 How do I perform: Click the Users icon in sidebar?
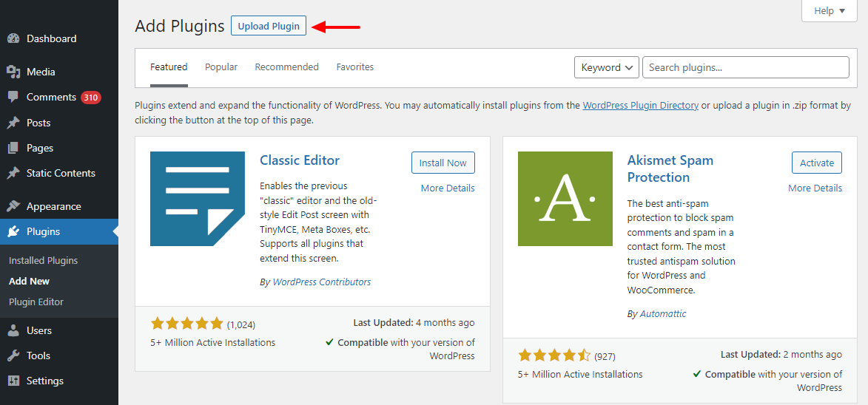point(13,330)
